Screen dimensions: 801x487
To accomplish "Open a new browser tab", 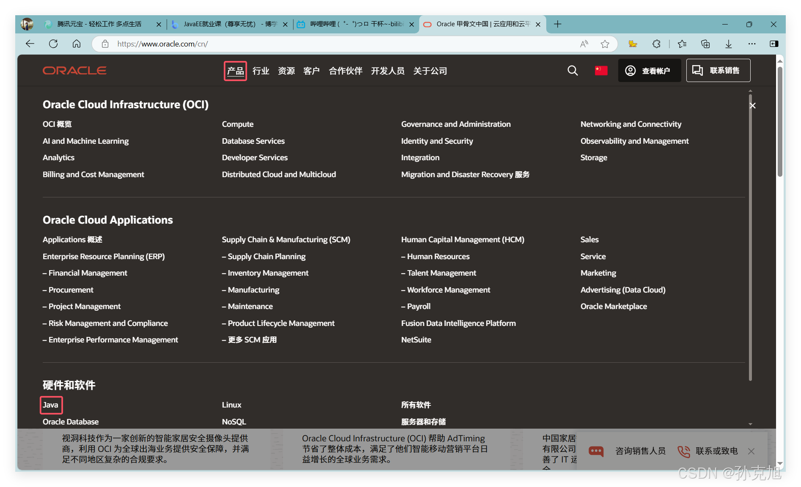I will click(558, 24).
